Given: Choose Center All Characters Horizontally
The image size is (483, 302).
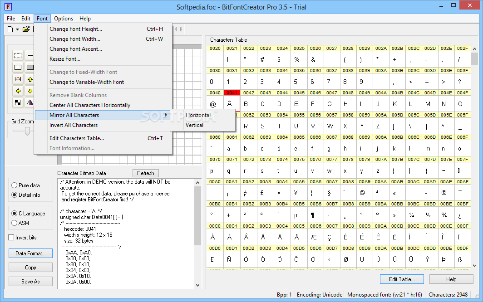Looking at the screenshot, I should pos(103,105).
